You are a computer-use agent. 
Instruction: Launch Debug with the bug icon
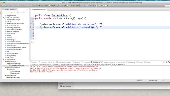coord(46,6)
